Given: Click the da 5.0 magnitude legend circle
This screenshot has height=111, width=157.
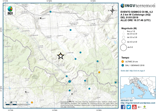Looking at the screenshot, I should (x=123, y=48).
